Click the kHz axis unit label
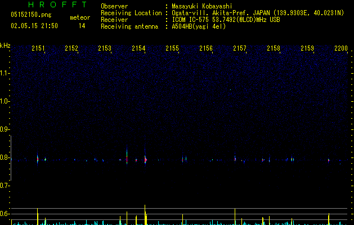This screenshot has height=225, width=354. pyautogui.click(x=5, y=46)
